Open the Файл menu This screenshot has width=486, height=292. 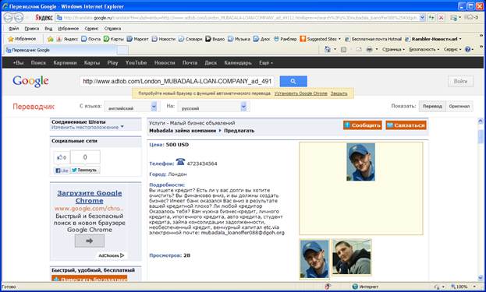pos(13,29)
